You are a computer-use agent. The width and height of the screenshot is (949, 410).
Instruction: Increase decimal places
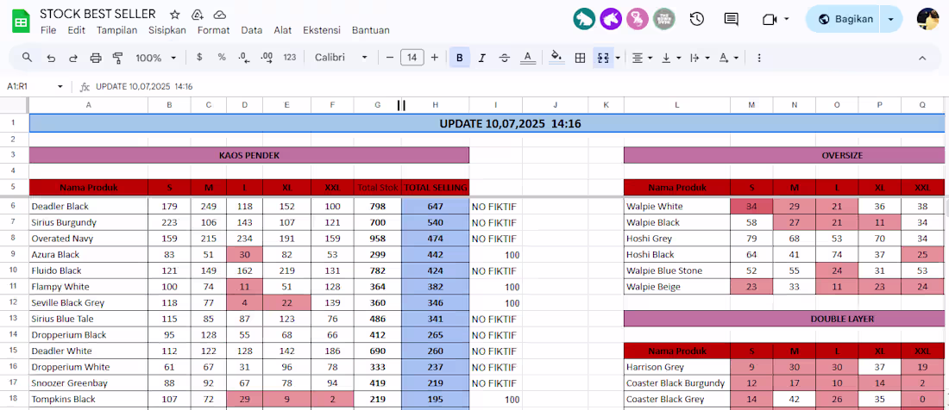(267, 58)
